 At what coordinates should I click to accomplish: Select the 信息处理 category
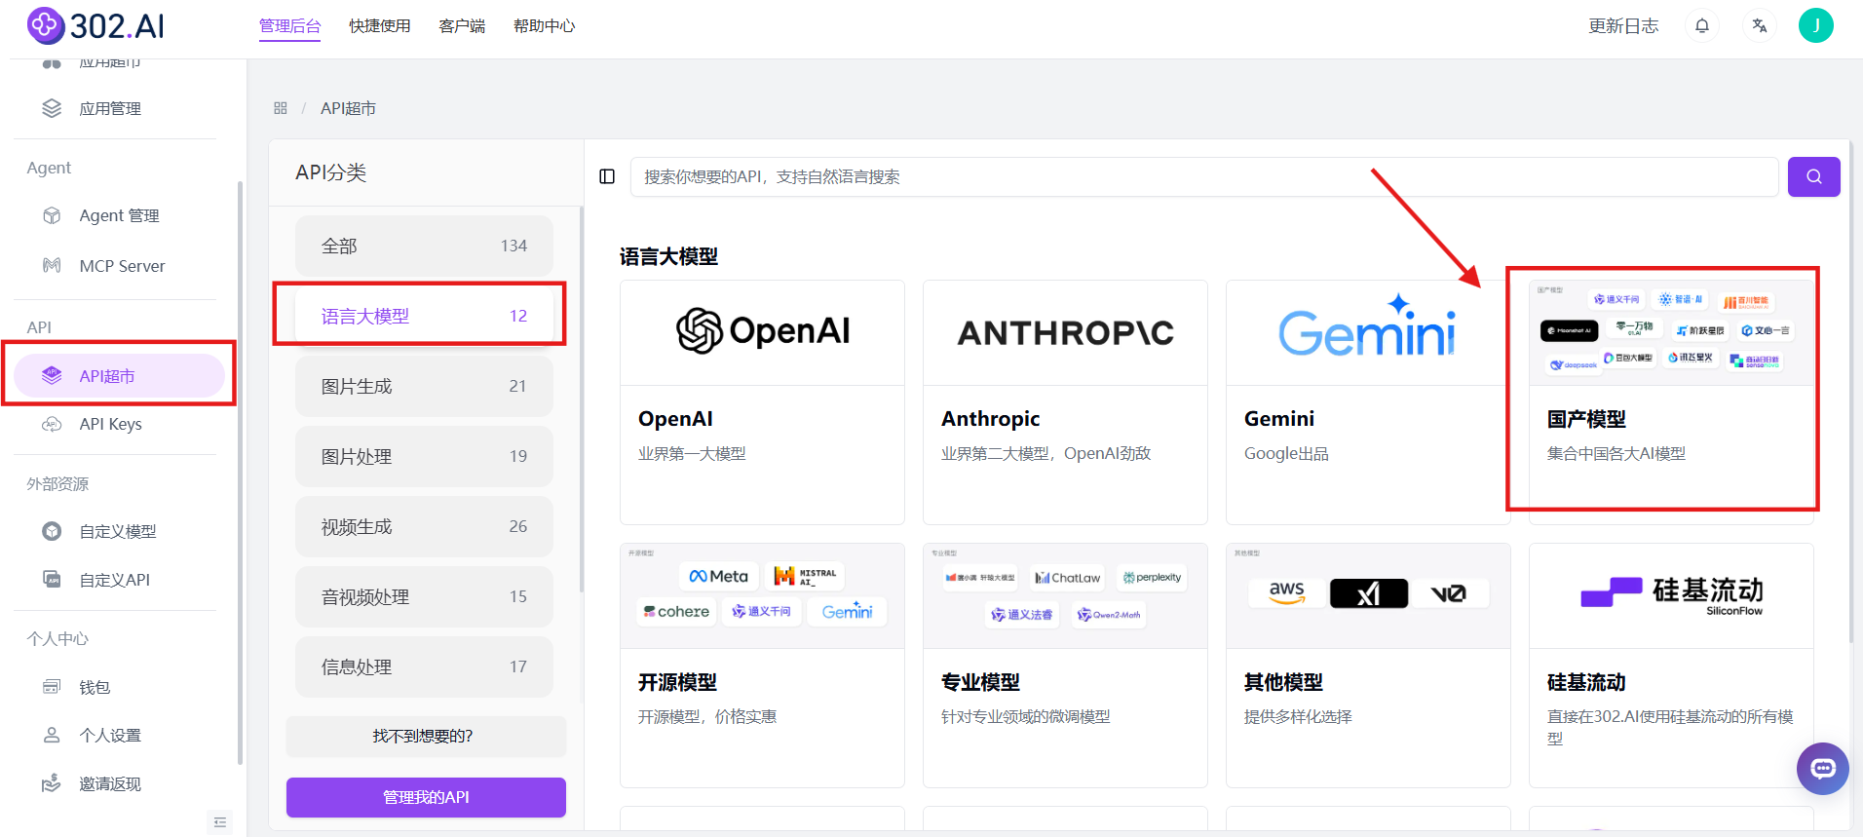coord(424,666)
